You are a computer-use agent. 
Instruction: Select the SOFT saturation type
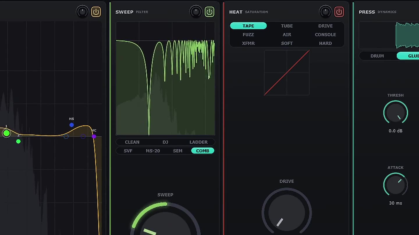pos(287,43)
